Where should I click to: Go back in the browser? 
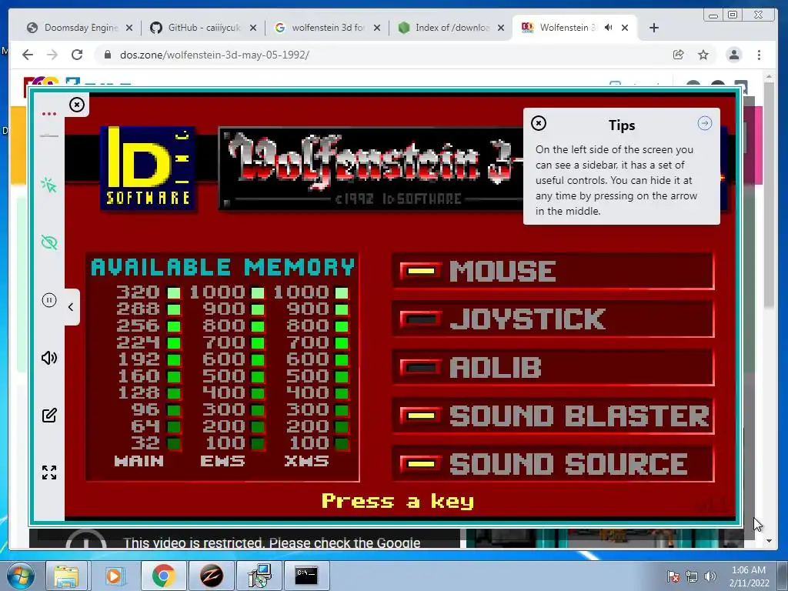[28, 55]
